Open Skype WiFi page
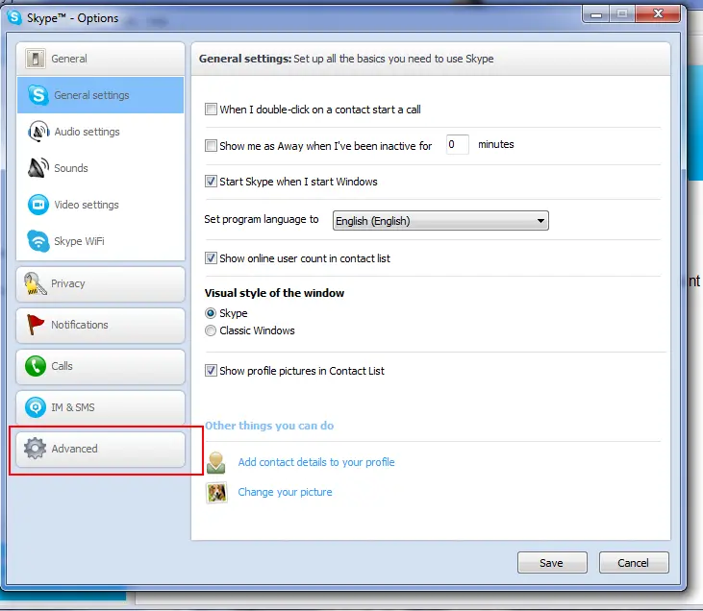703x611 pixels. click(100, 241)
